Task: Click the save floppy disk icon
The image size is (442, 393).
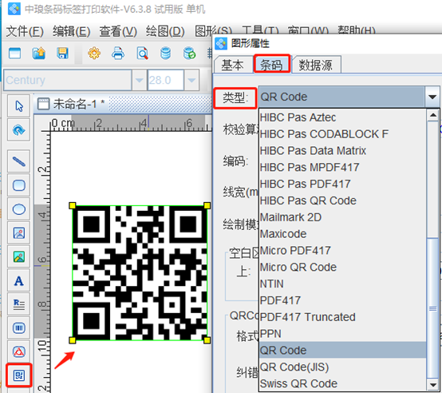Action: pyautogui.click(x=62, y=53)
